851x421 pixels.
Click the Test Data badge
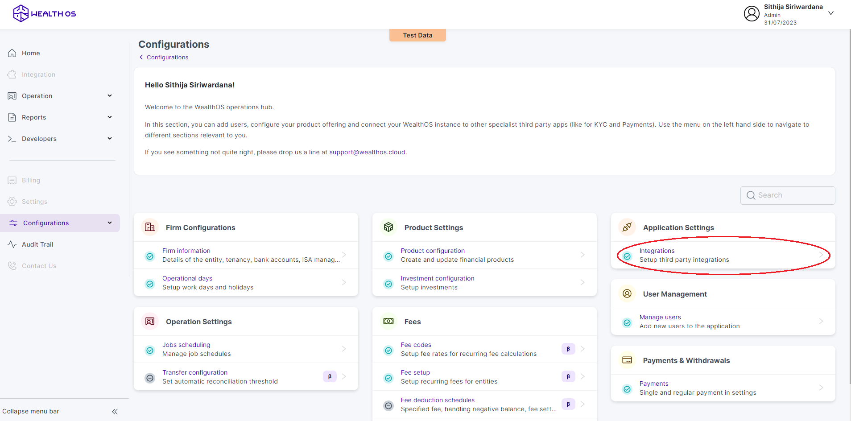click(417, 35)
